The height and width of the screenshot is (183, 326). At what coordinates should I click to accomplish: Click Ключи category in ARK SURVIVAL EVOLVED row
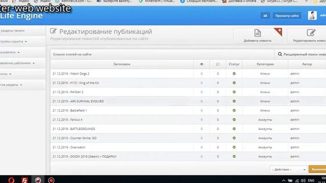(x=265, y=101)
